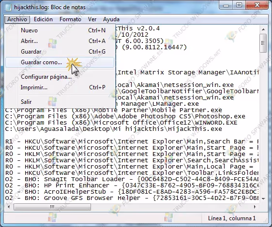The image size is (272, 227).
Task: Click the R0 HKLM SearchAssistant line
Action: [x=132, y=160]
